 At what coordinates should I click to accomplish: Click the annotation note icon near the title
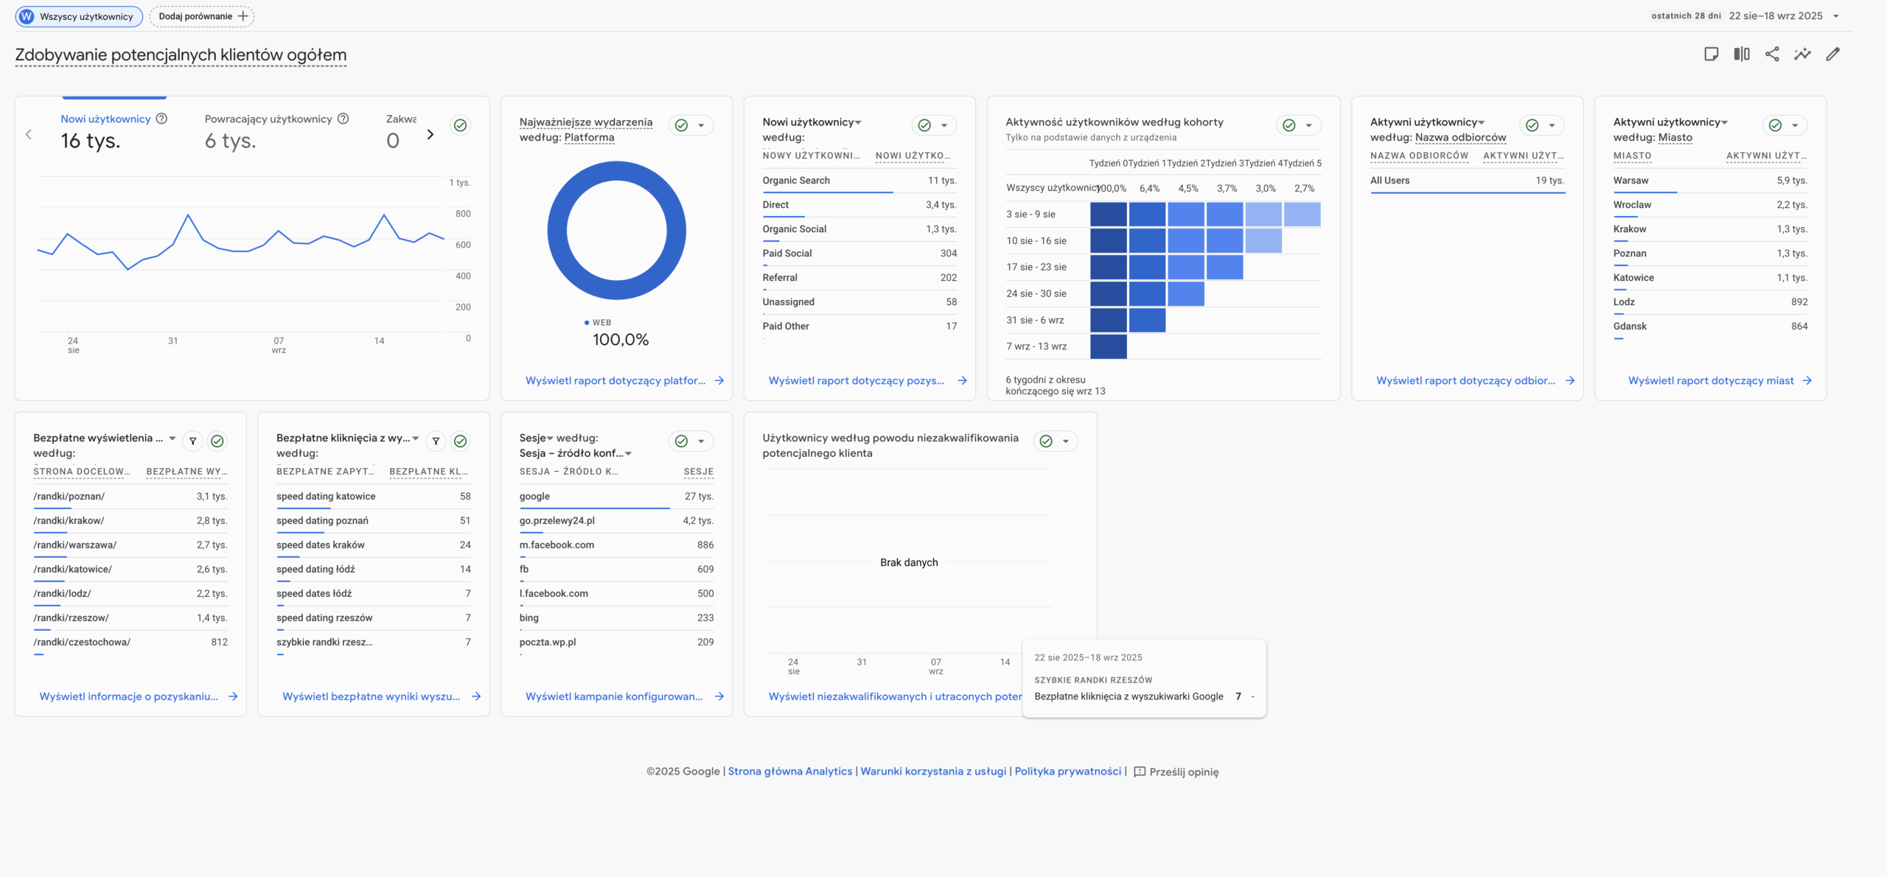[x=1712, y=54]
